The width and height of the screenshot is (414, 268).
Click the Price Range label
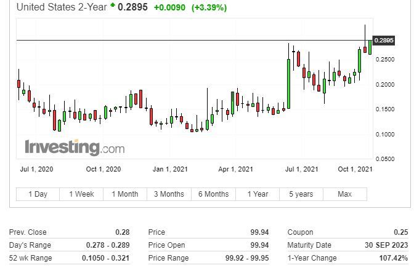click(x=168, y=258)
